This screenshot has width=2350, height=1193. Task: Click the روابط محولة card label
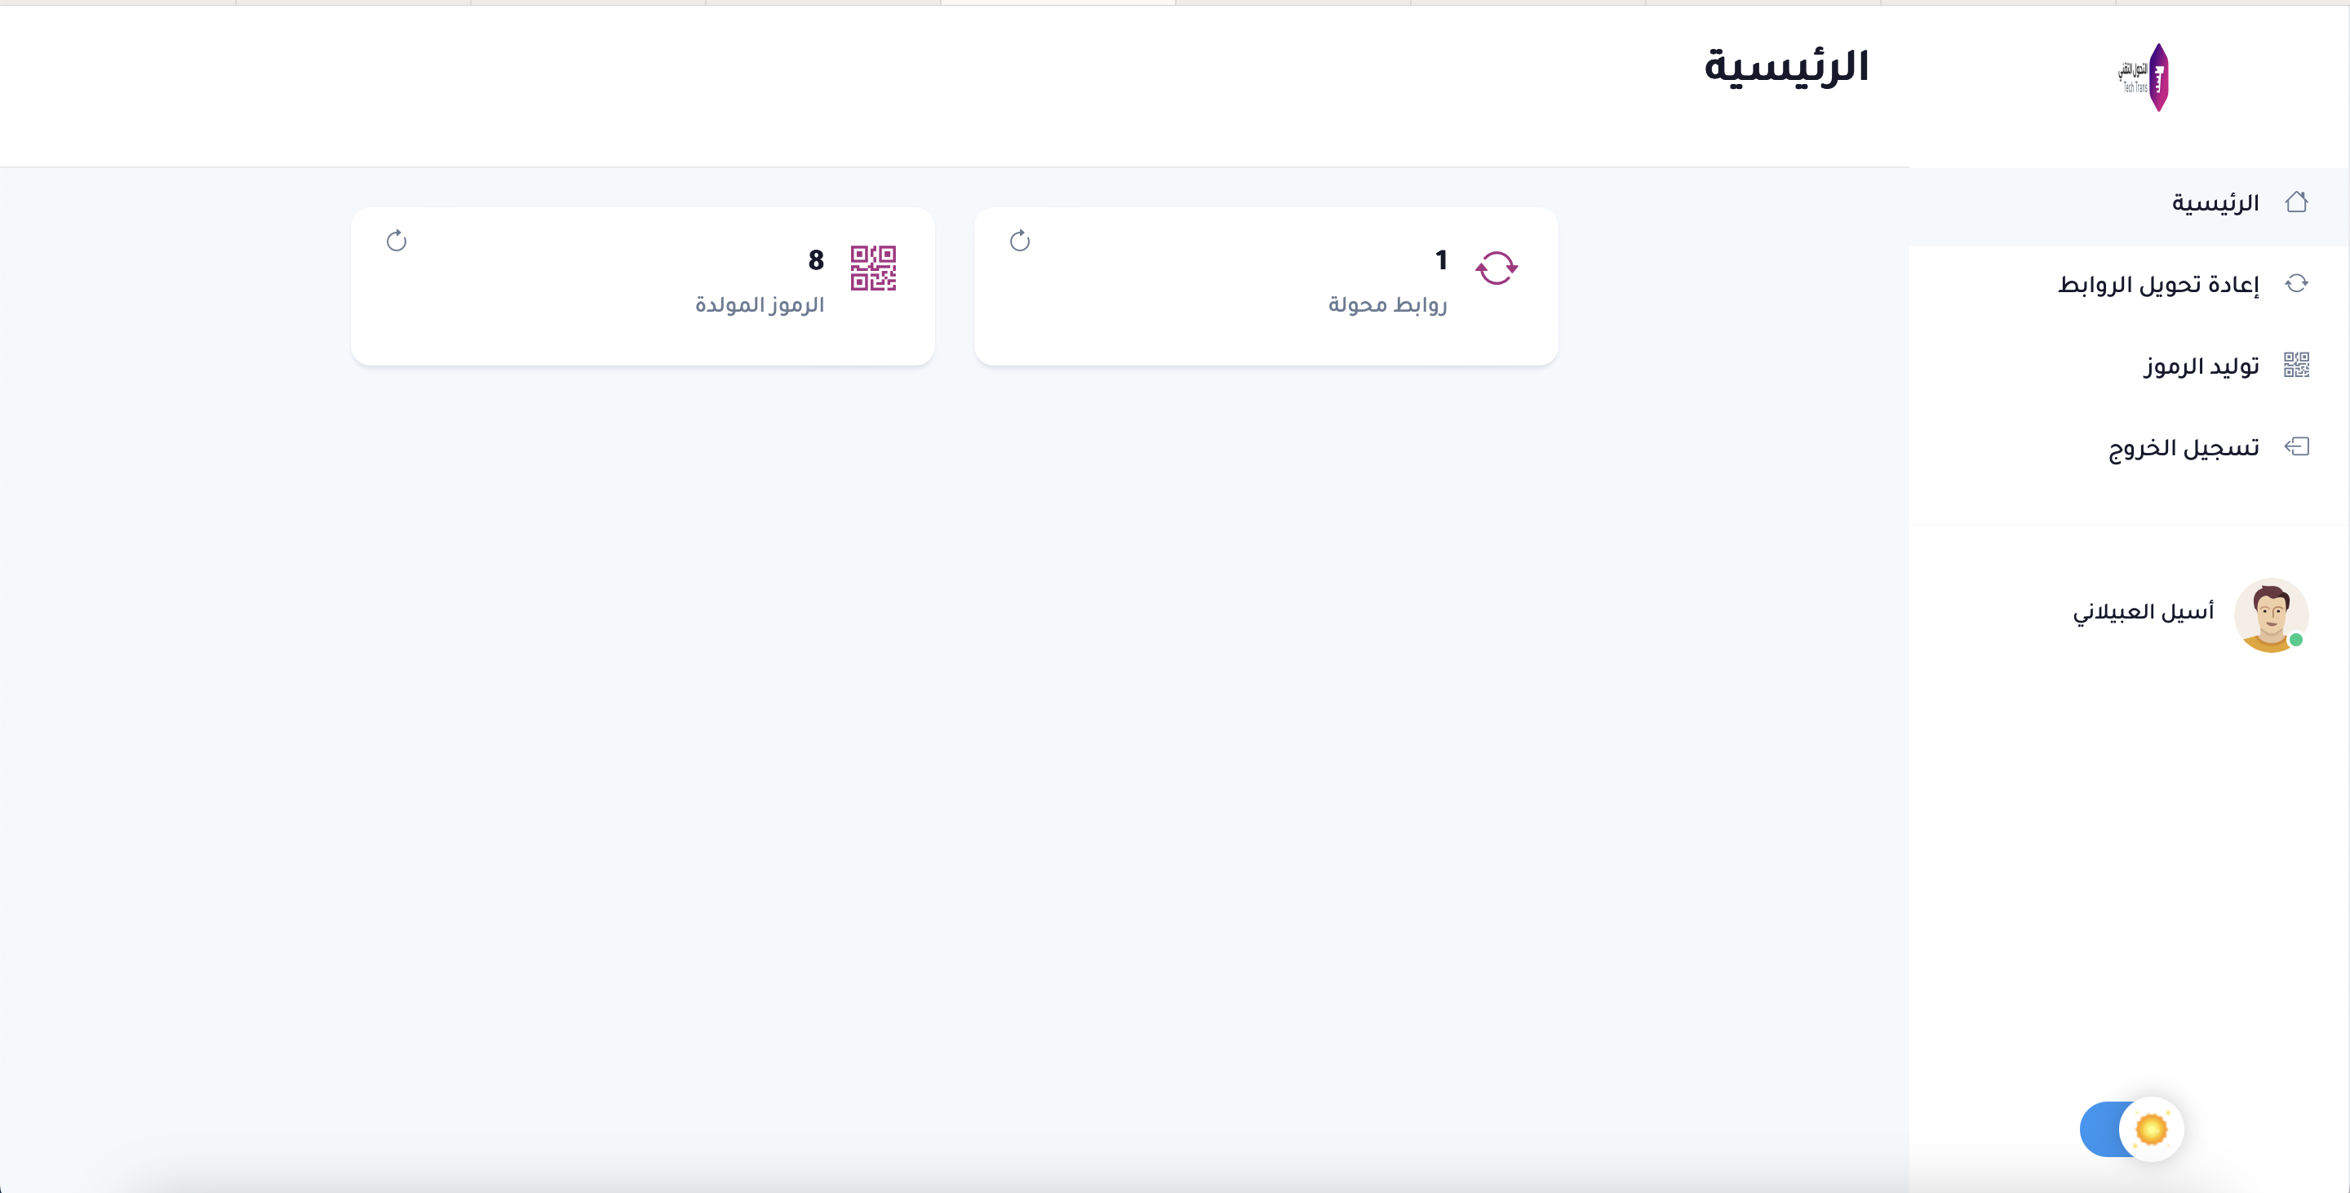pos(1387,304)
